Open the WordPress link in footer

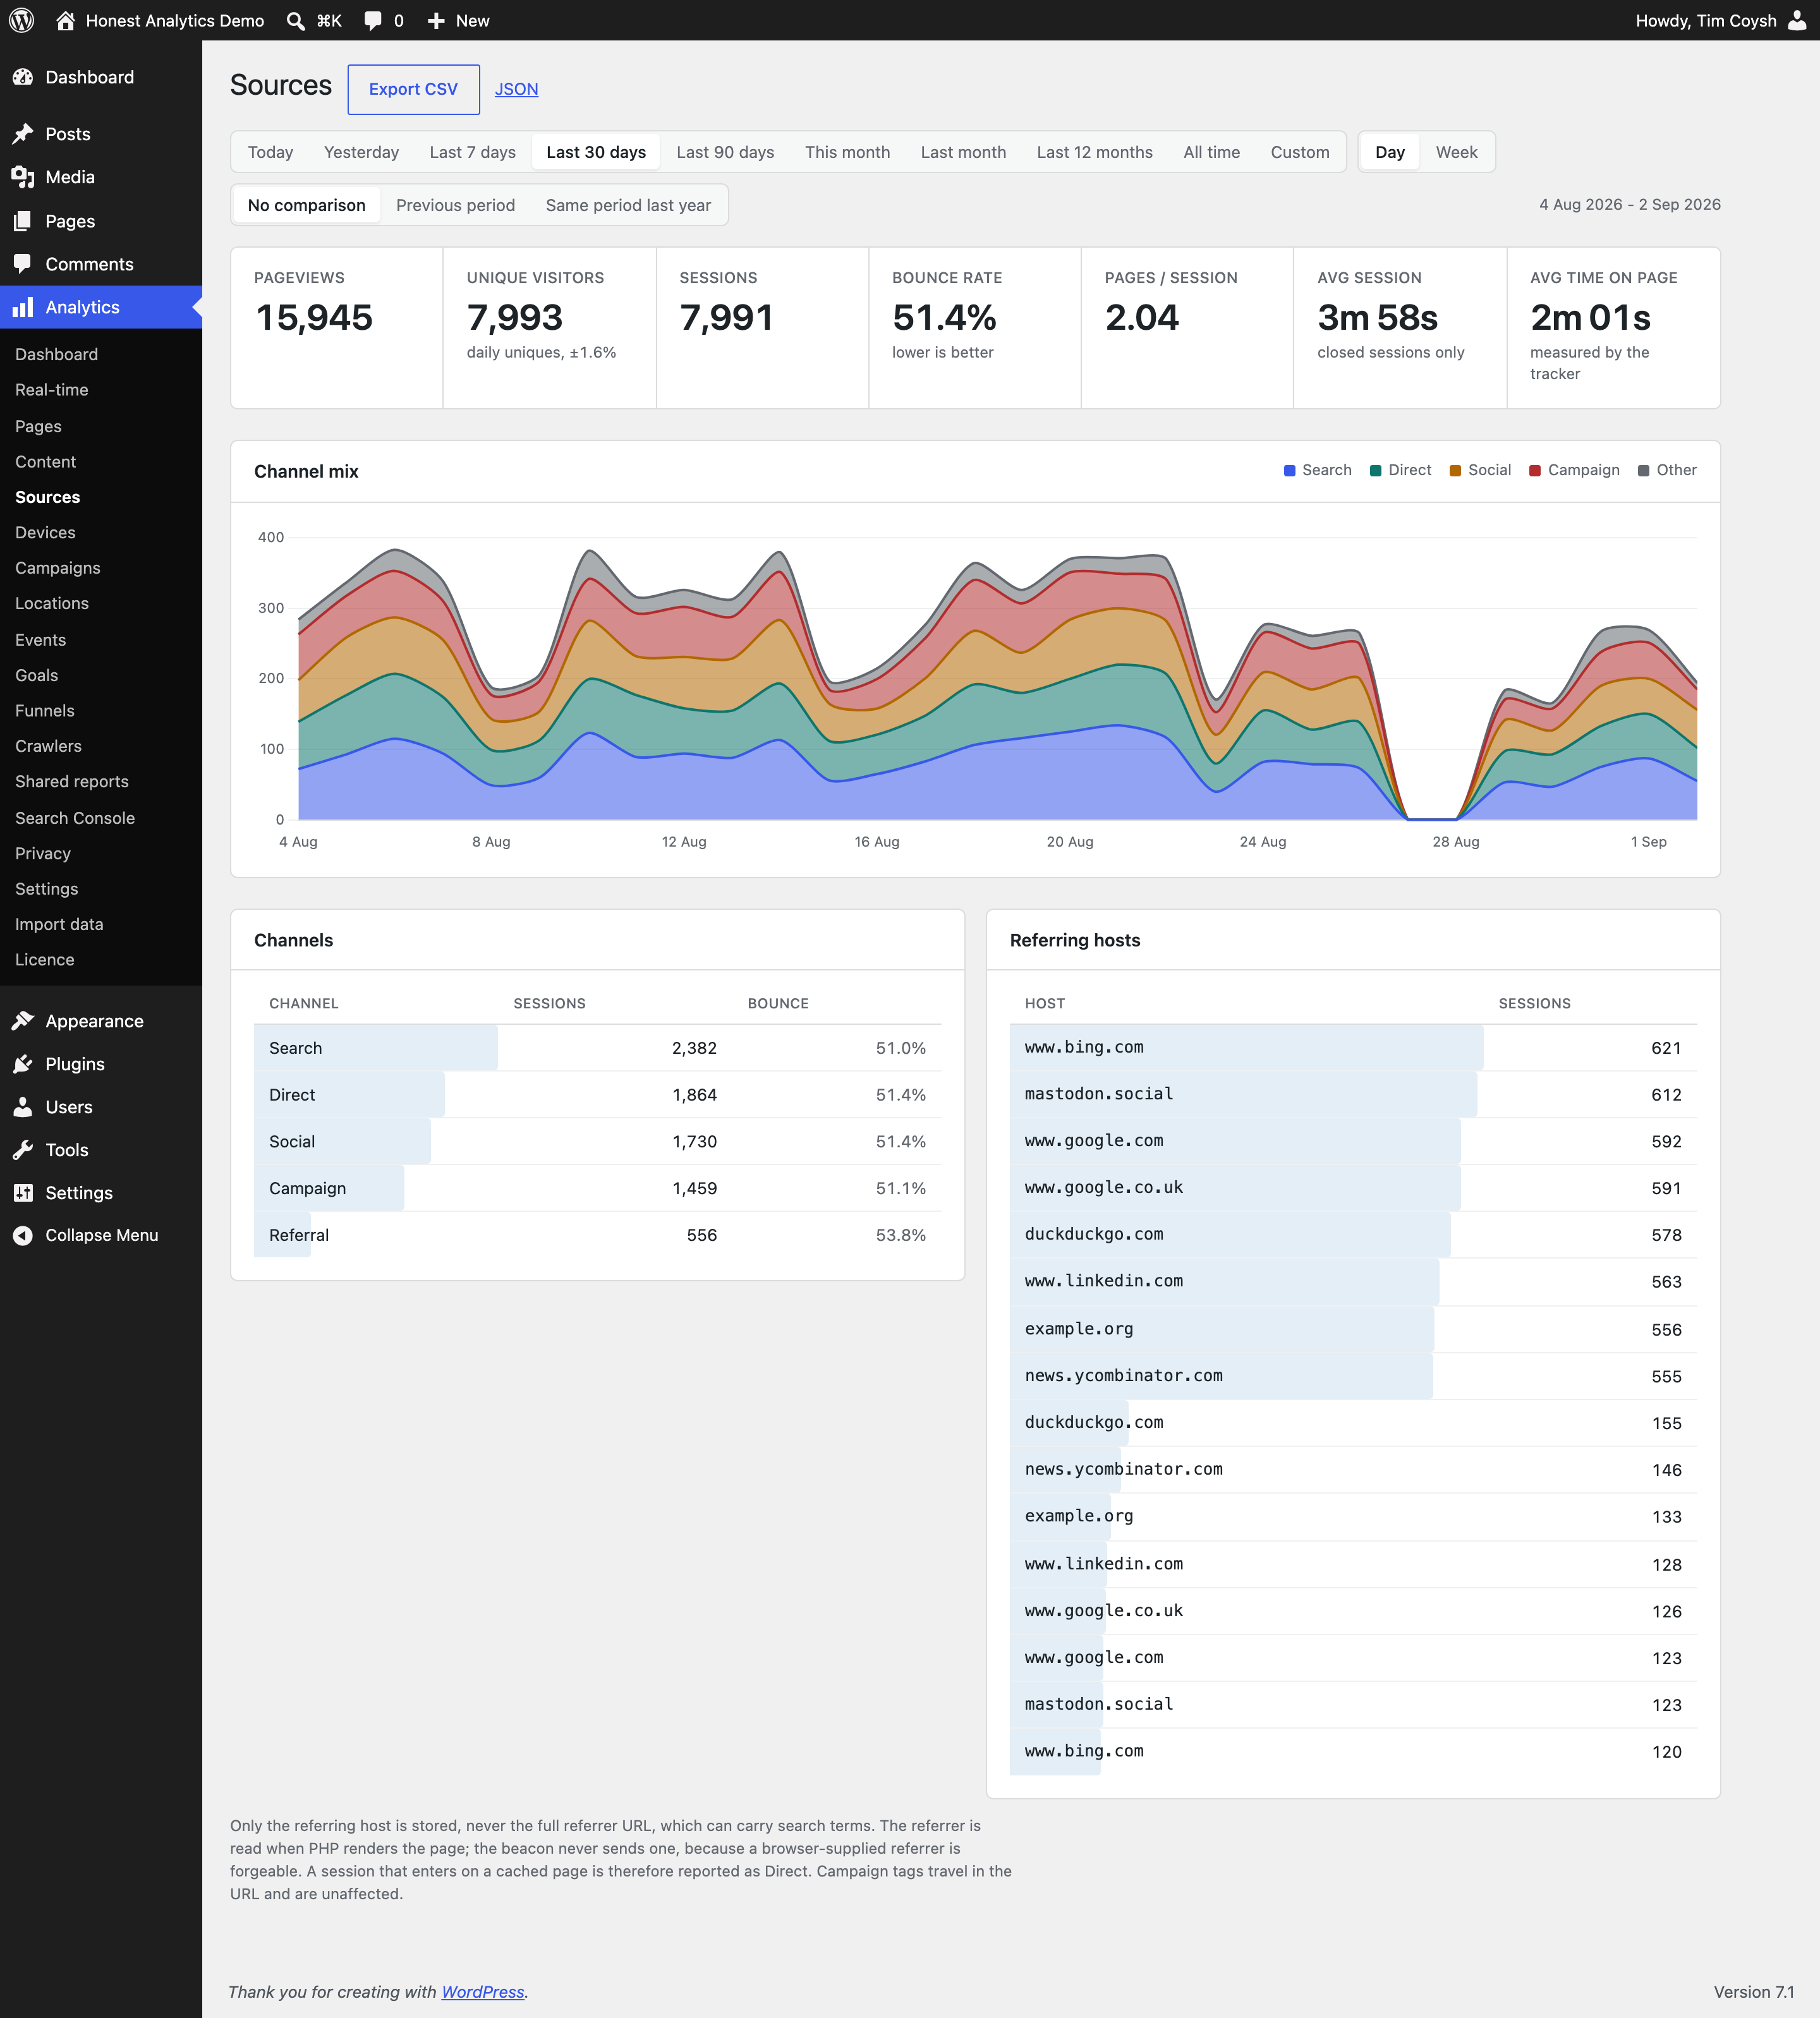pyautogui.click(x=483, y=1992)
